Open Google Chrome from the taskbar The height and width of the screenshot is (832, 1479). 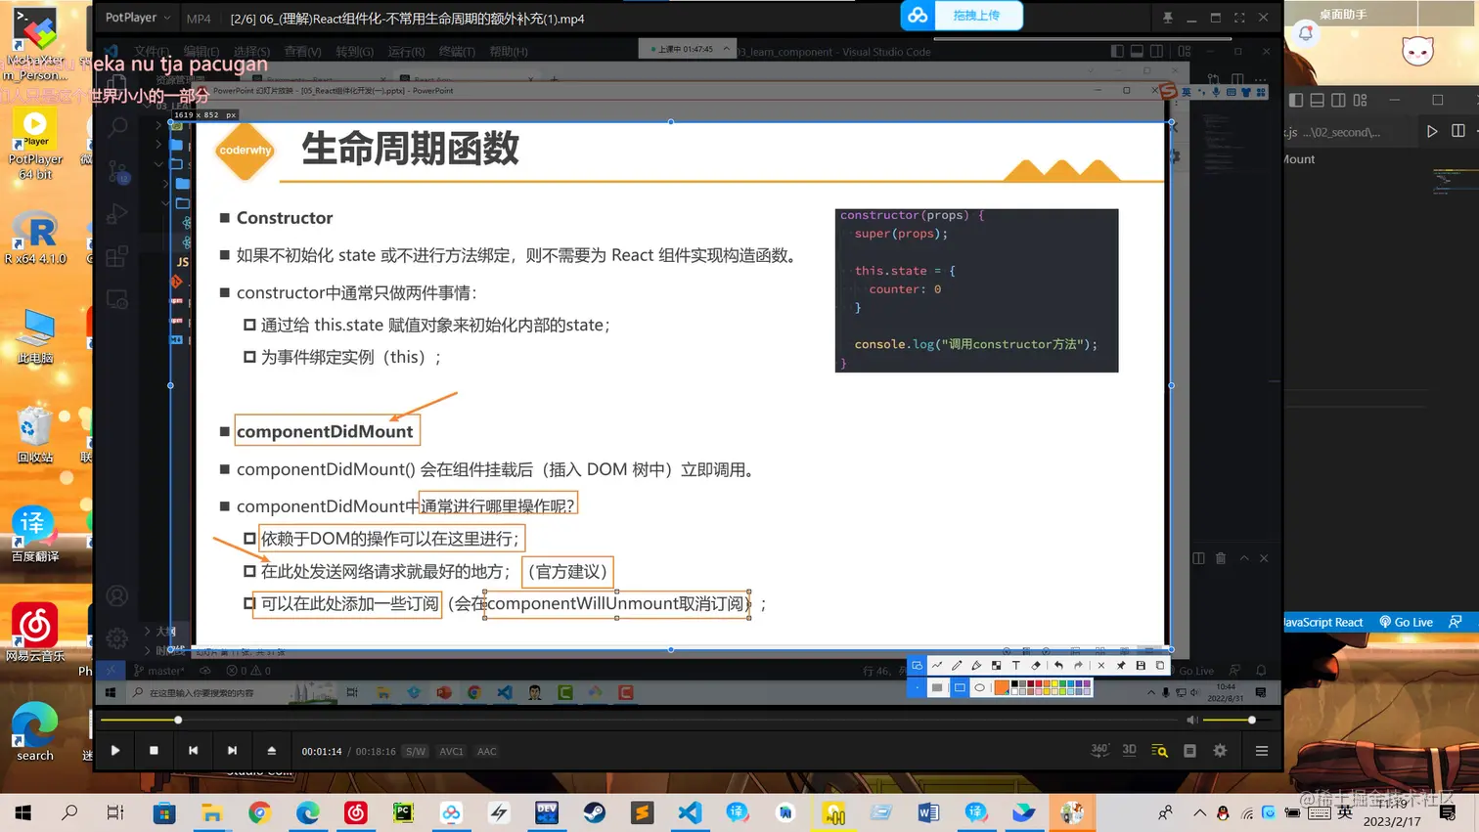pyautogui.click(x=259, y=812)
